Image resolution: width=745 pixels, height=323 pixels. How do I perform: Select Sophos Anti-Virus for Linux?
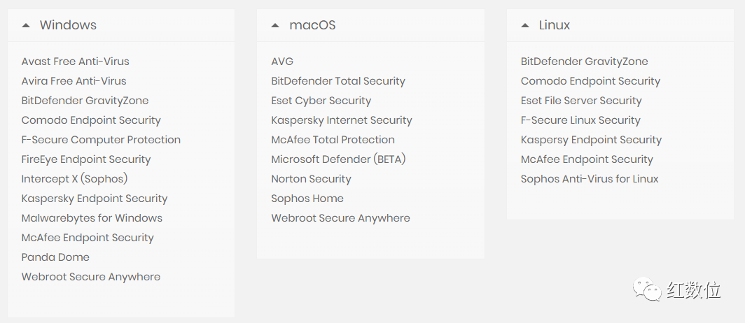(x=590, y=179)
